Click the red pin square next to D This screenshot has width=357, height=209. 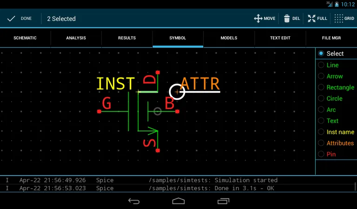(158, 72)
